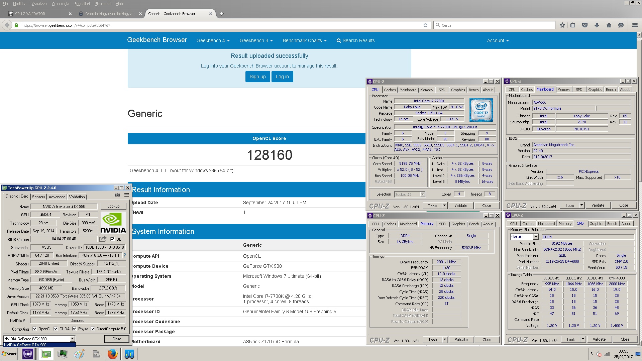The height and width of the screenshot is (361, 642).
Task: Reload the Geekbench page
Action: point(425,25)
